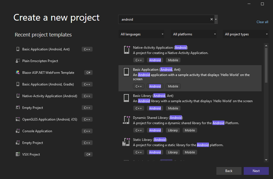Click the Dynamic Shared Library template icon
The height and width of the screenshot is (179, 273).
(x=126, y=120)
